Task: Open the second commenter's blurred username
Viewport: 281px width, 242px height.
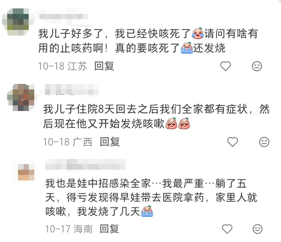Action: click(72, 89)
